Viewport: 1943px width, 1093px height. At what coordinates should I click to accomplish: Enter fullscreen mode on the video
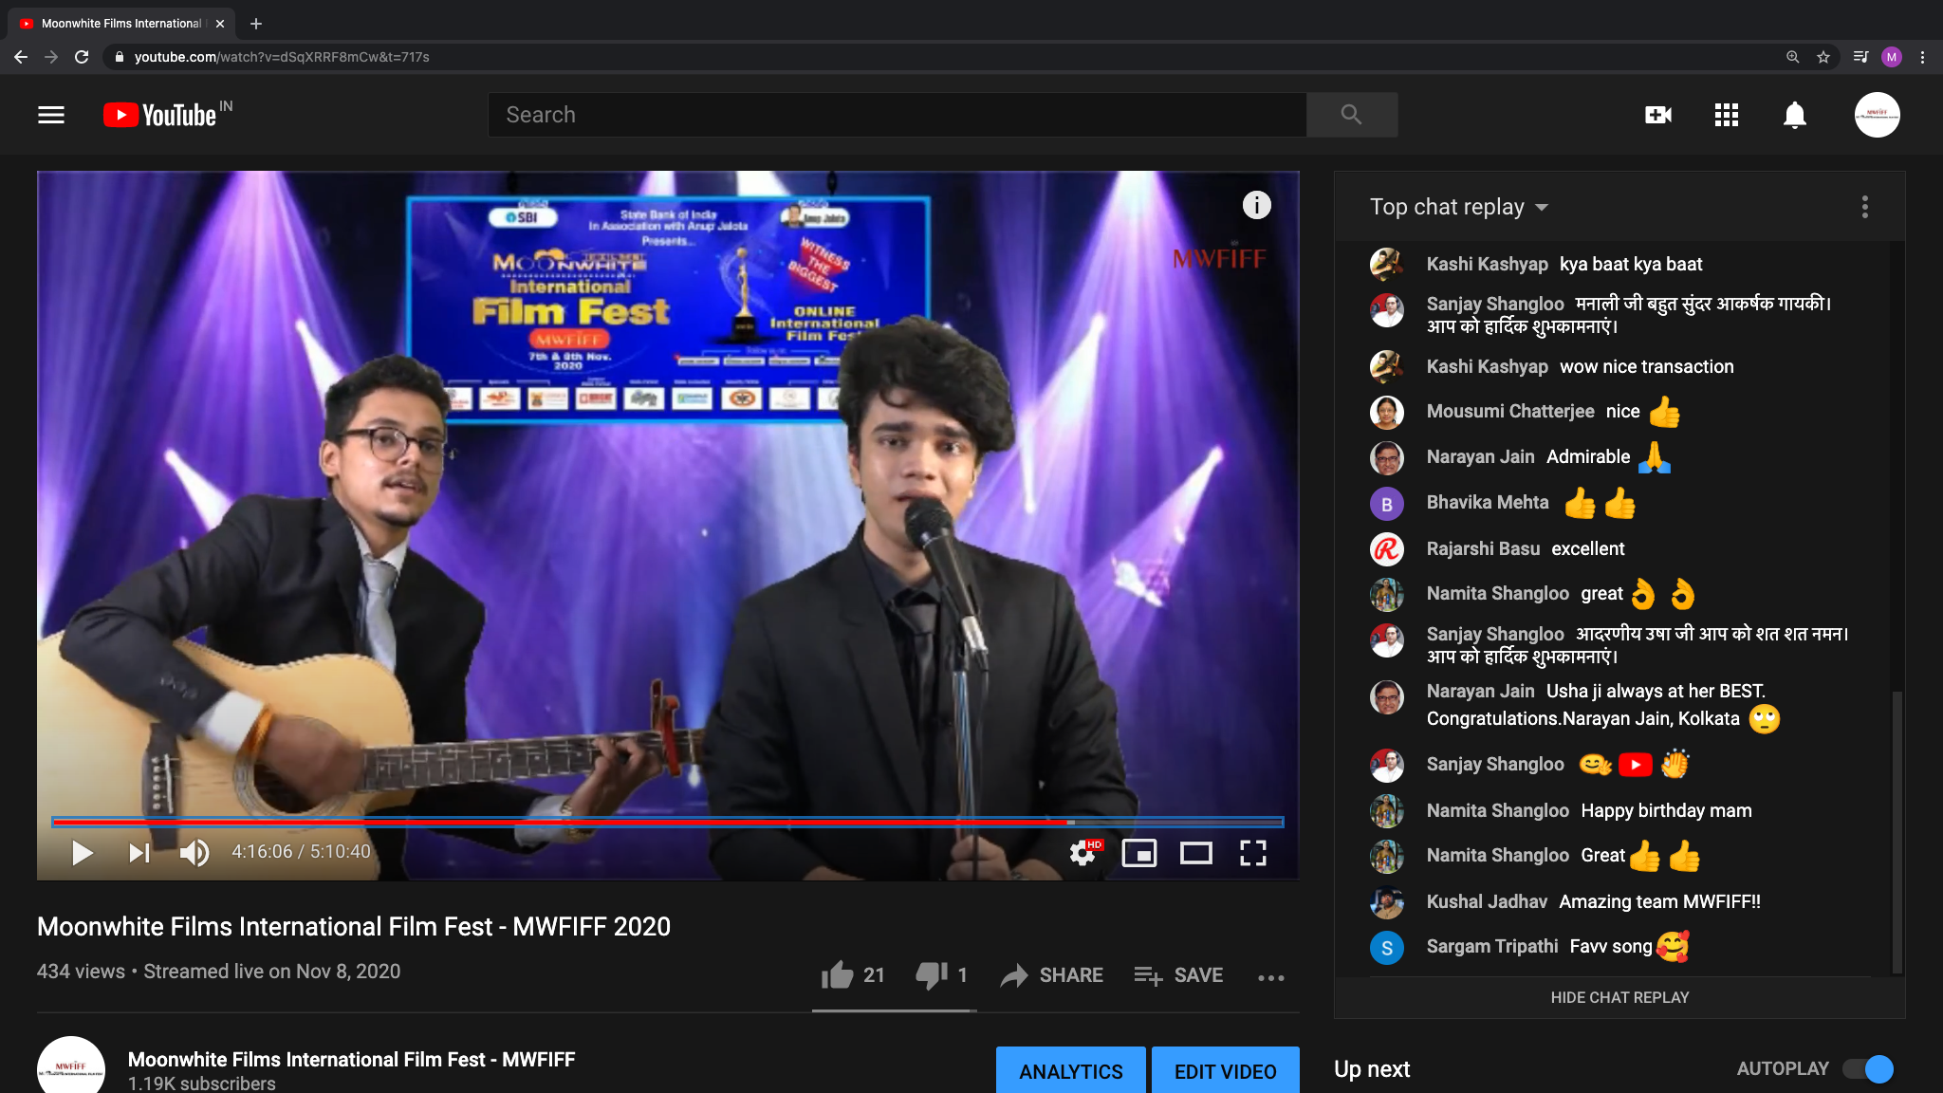pos(1253,853)
